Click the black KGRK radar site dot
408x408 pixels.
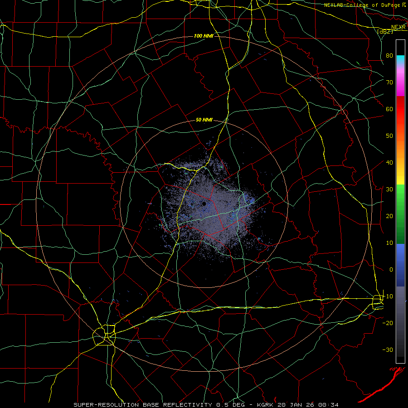pos(204,204)
